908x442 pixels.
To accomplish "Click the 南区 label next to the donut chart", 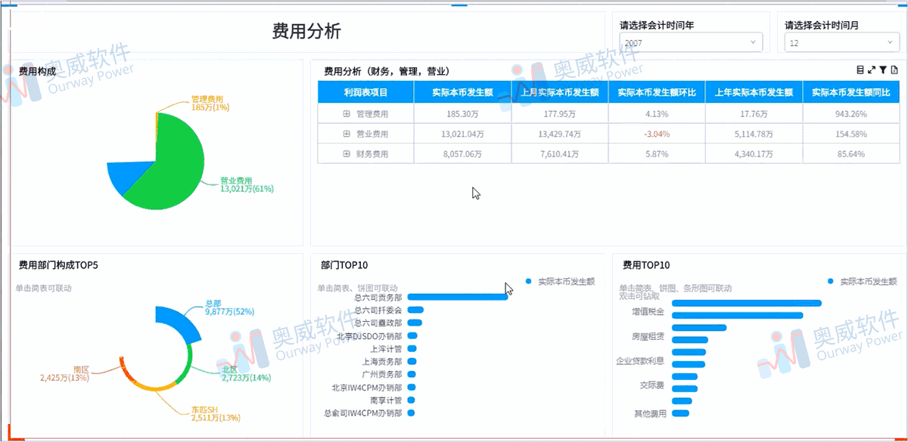I will 81,370.
